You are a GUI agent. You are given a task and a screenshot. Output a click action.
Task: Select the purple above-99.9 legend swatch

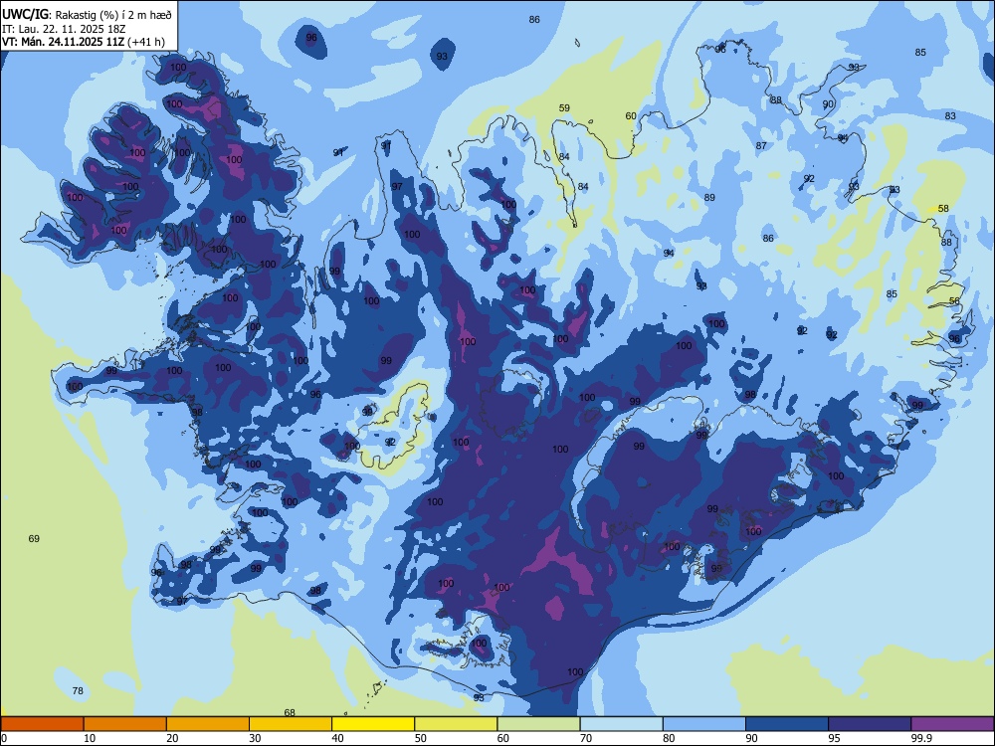(952, 724)
